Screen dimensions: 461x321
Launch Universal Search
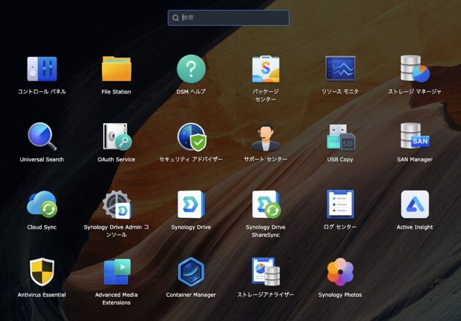point(42,137)
